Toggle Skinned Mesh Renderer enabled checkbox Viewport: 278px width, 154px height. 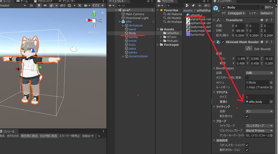tap(223, 42)
